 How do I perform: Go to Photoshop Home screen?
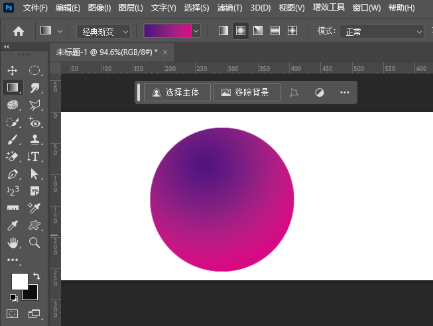[x=19, y=31]
